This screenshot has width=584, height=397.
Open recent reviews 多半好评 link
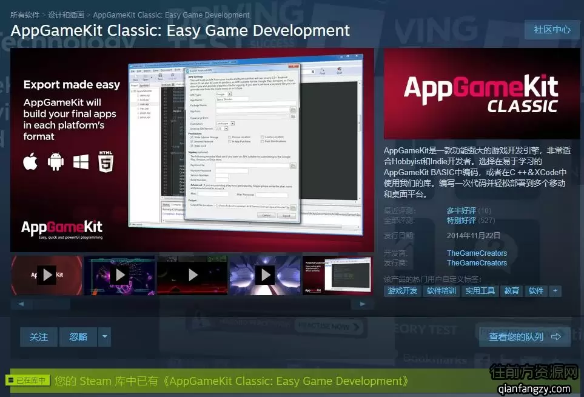tap(461, 210)
